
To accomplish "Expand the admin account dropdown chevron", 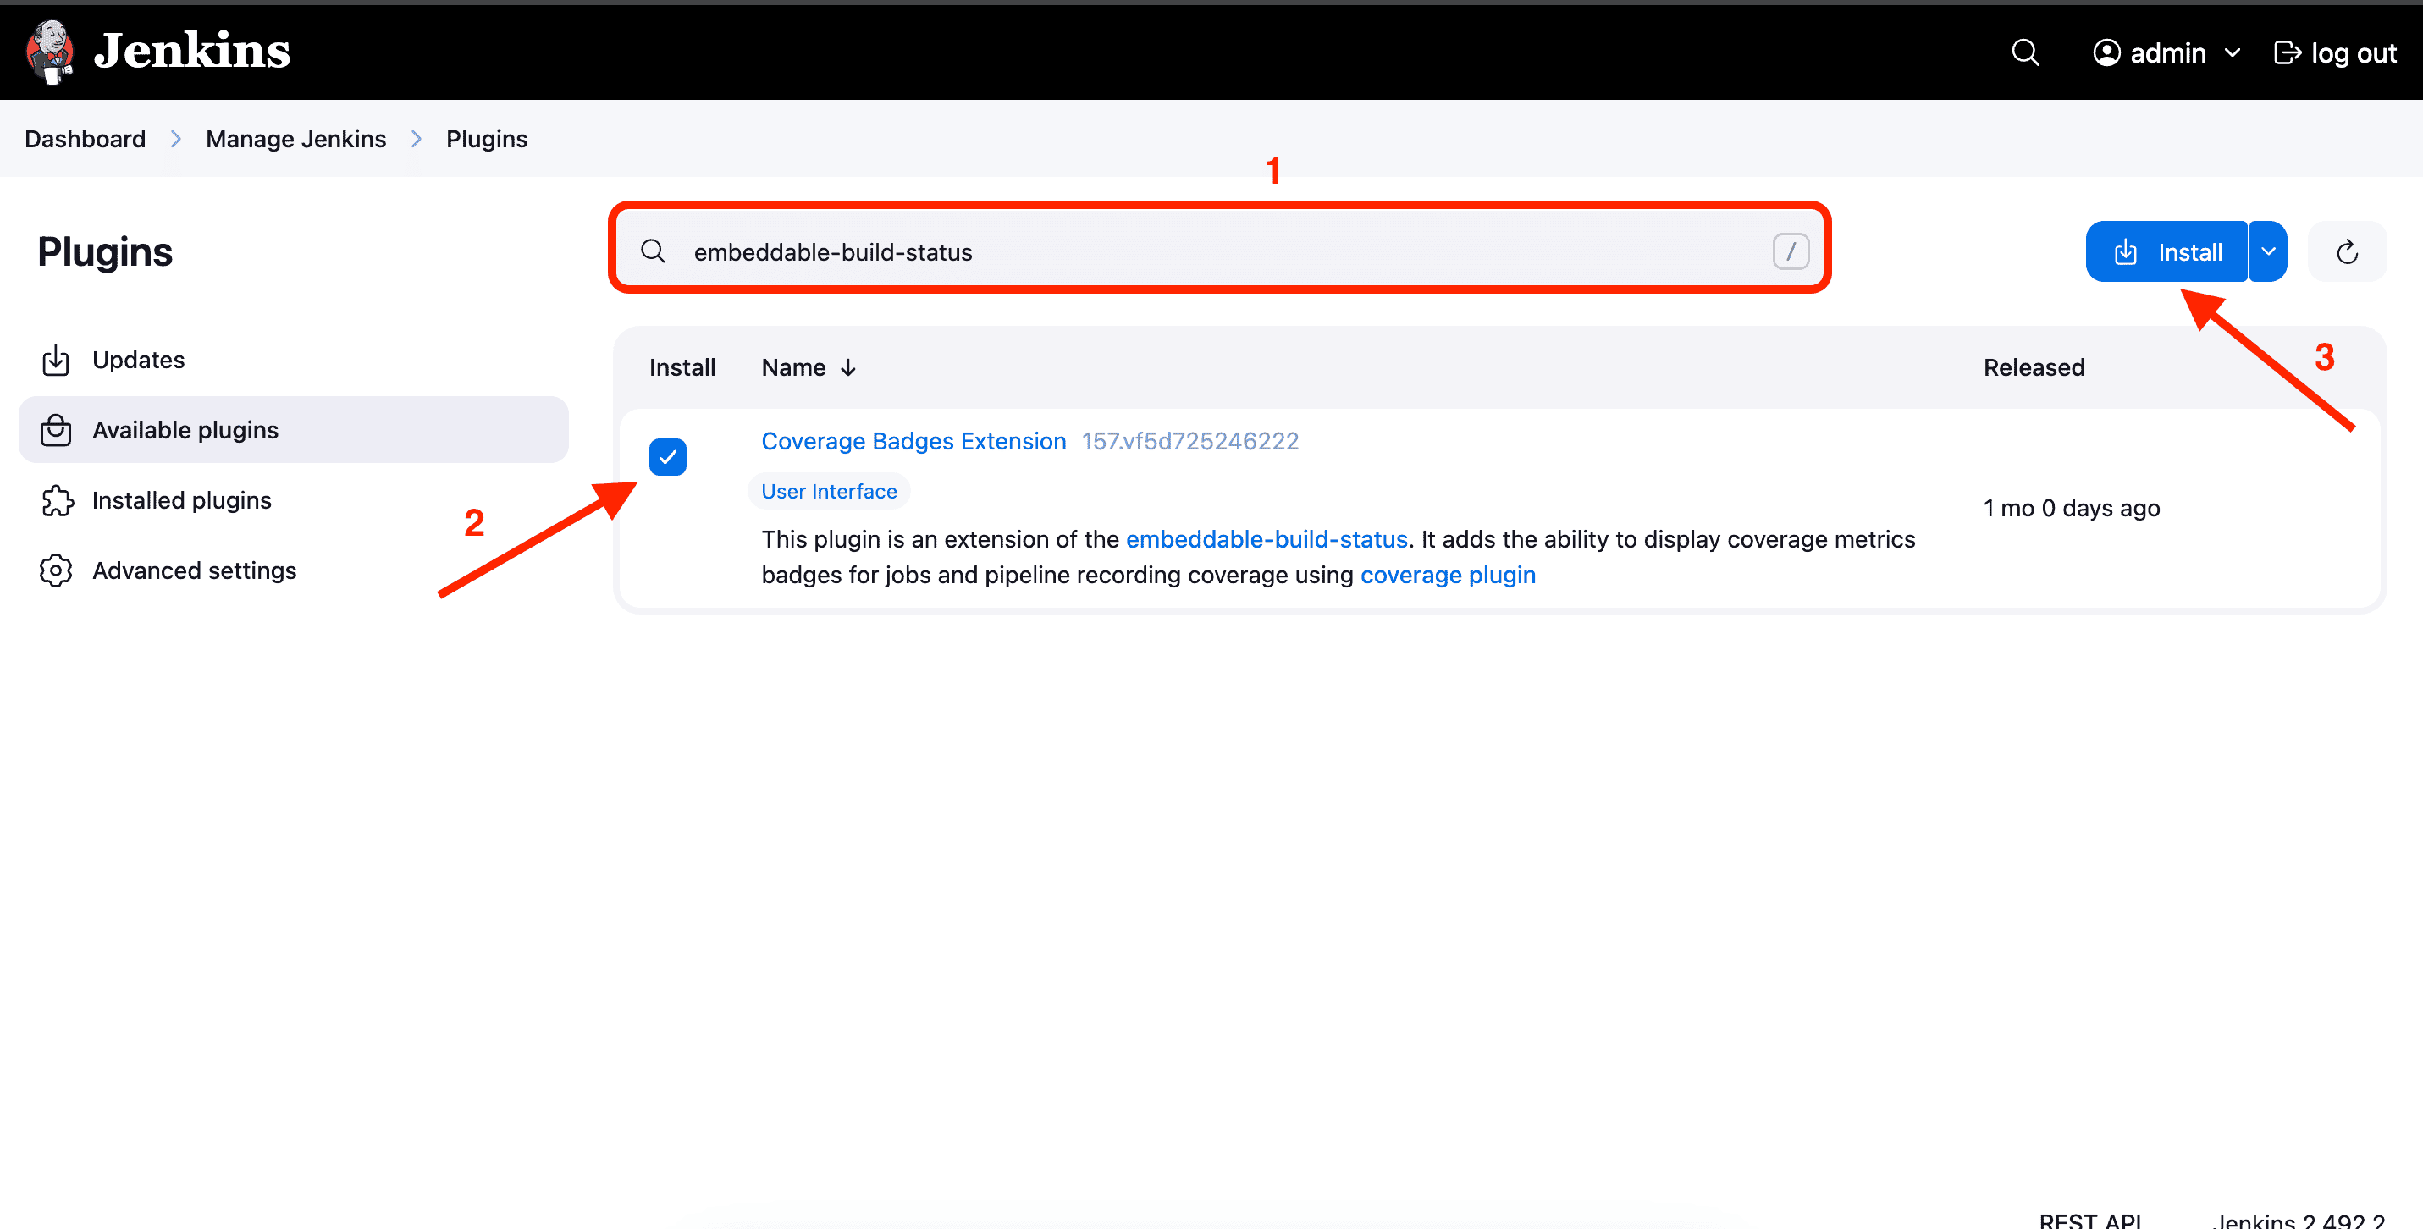I will coord(2232,53).
